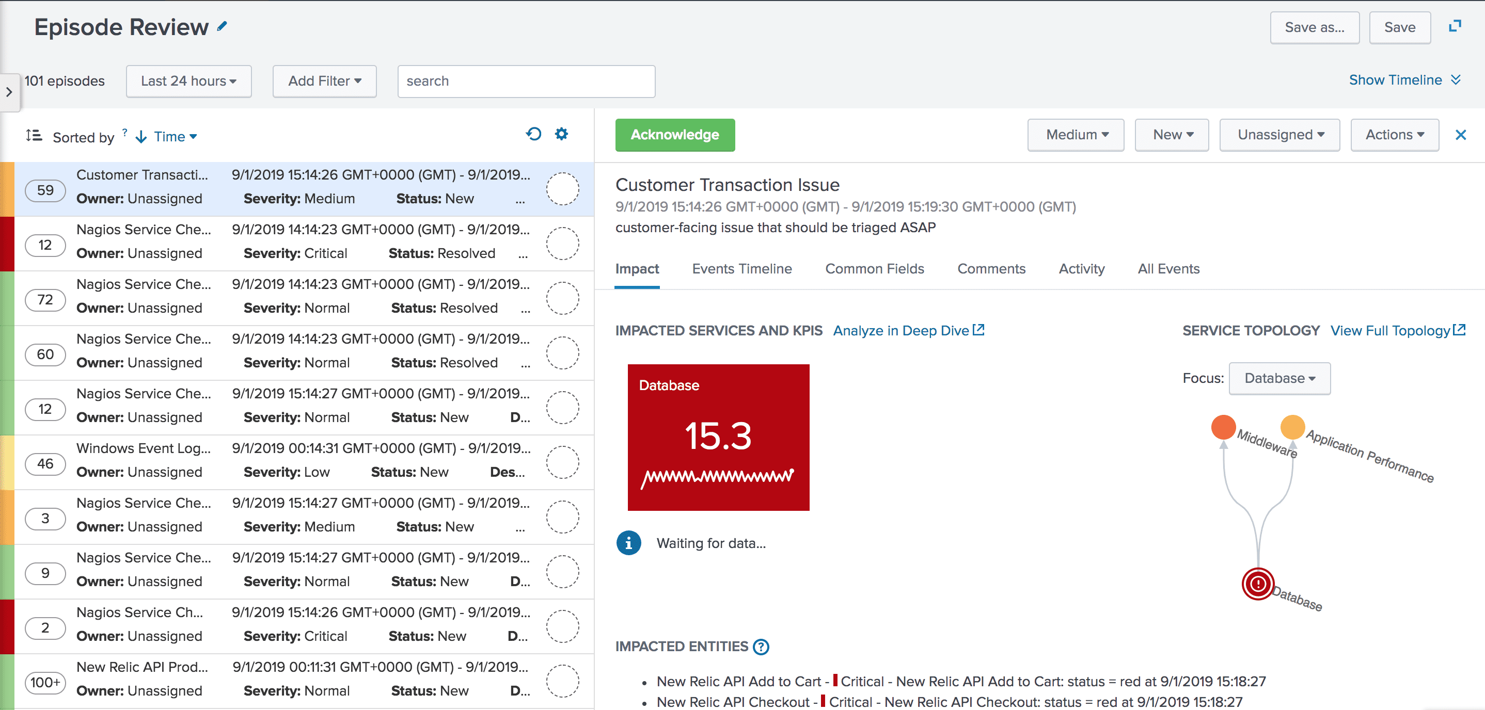Click the edit pencil icon beside Episode Review

222,26
